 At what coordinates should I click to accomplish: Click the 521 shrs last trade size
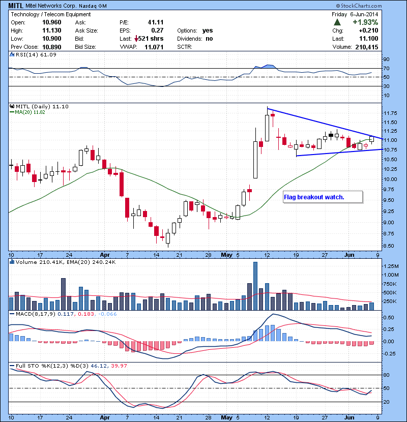coord(151,39)
